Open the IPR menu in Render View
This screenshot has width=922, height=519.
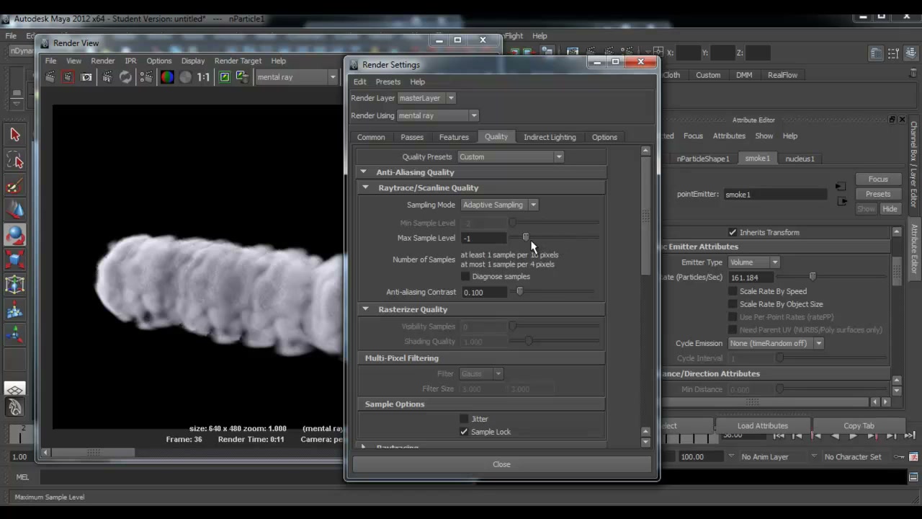pyautogui.click(x=130, y=61)
